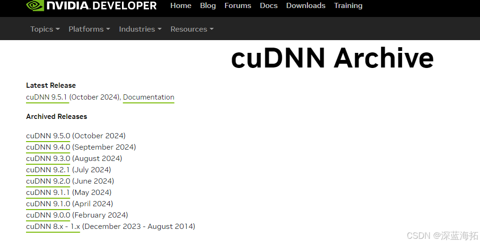Click the Latest Release heading

pyautogui.click(x=51, y=85)
